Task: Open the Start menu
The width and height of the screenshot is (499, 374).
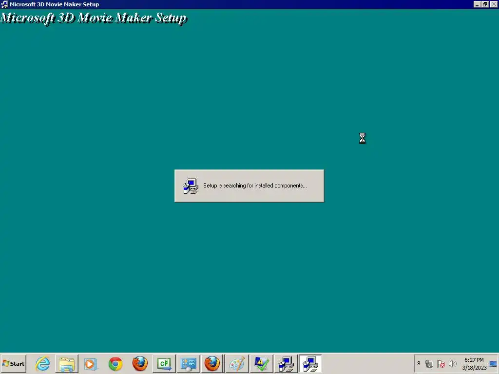Action: point(13,363)
